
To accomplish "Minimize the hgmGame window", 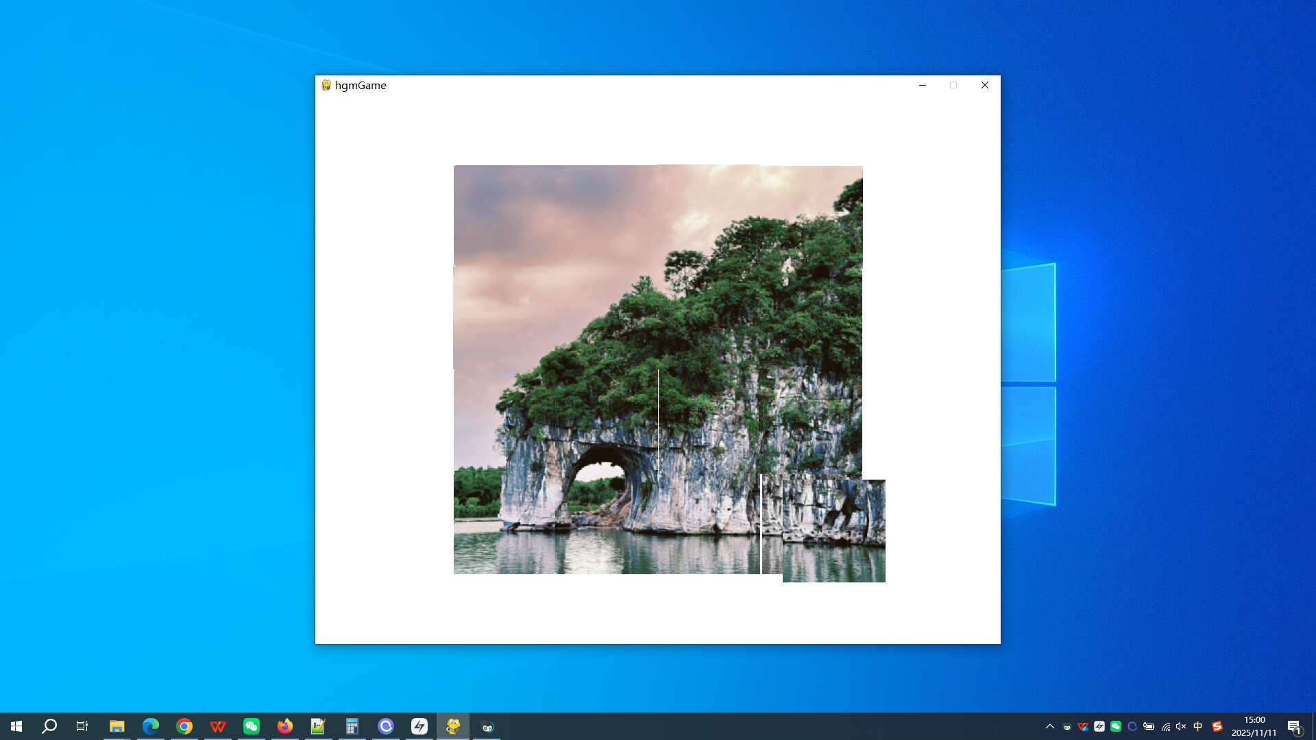I will click(x=923, y=85).
